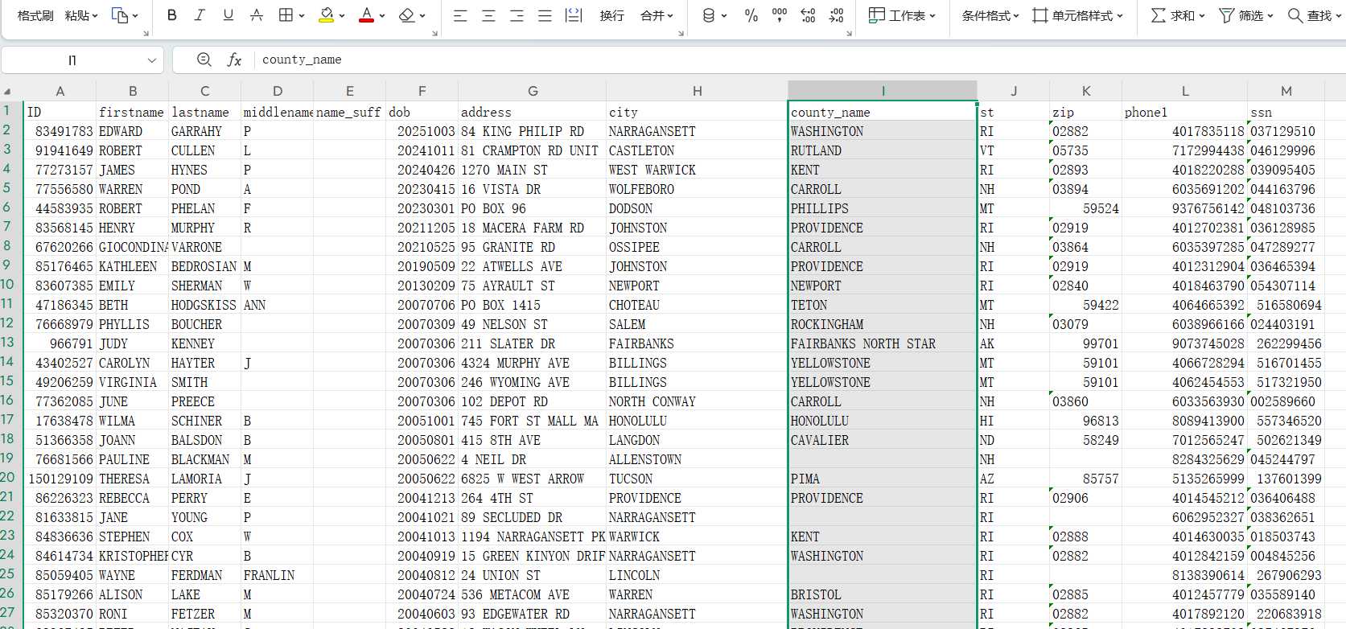Open the insert function fx dialog

click(x=234, y=60)
